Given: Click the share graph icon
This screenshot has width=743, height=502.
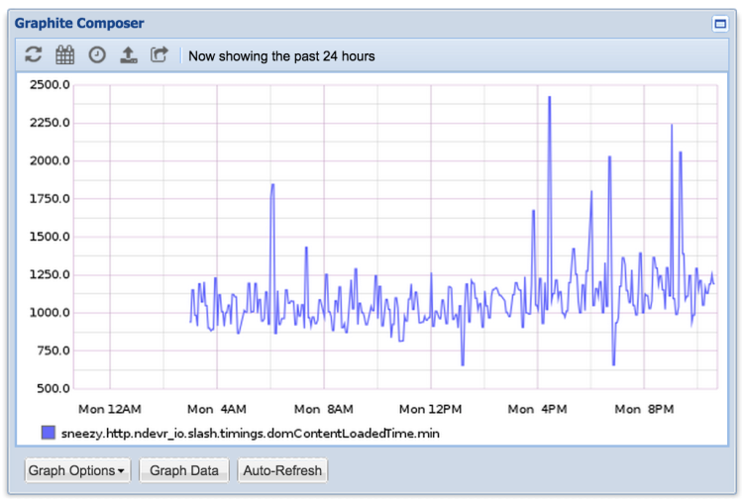Looking at the screenshot, I should click(x=159, y=55).
